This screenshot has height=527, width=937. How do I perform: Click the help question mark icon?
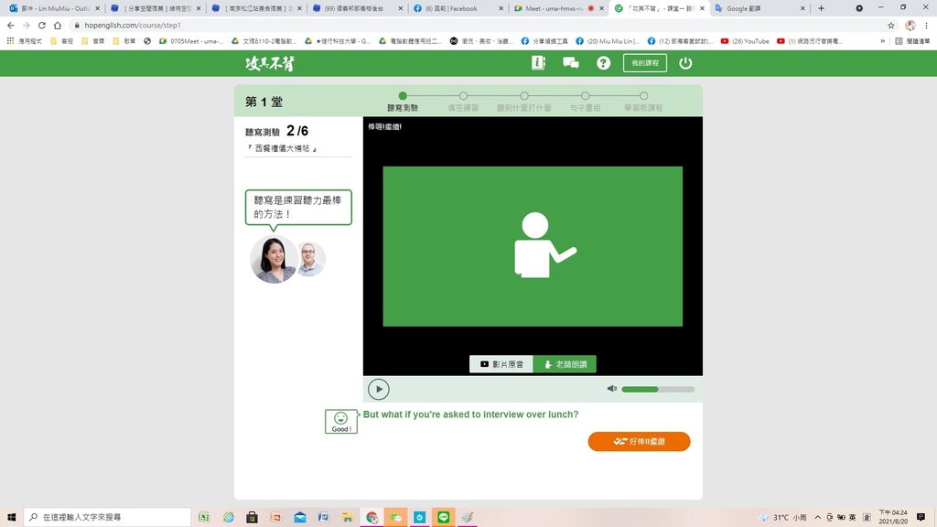604,63
